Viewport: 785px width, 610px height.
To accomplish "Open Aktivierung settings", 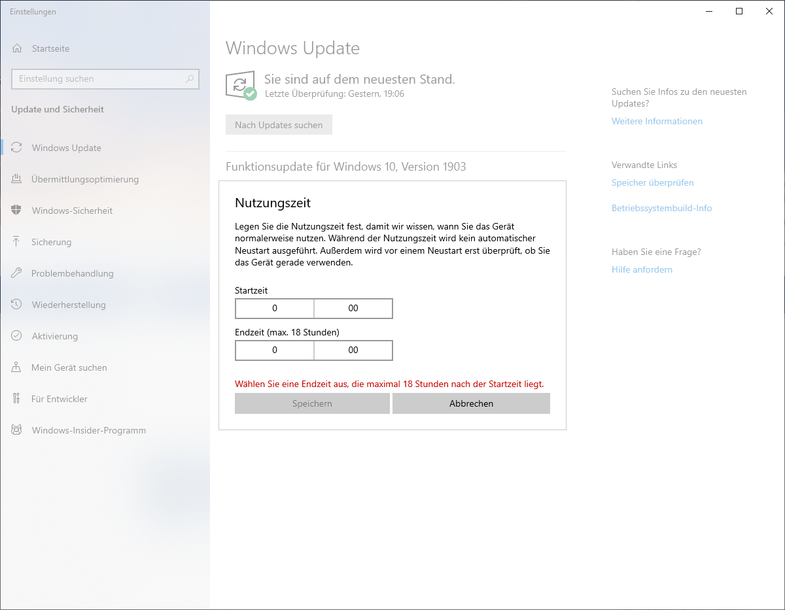I will pos(105,336).
